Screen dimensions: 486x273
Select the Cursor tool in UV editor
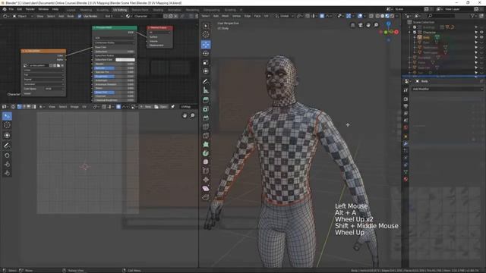coord(7,125)
